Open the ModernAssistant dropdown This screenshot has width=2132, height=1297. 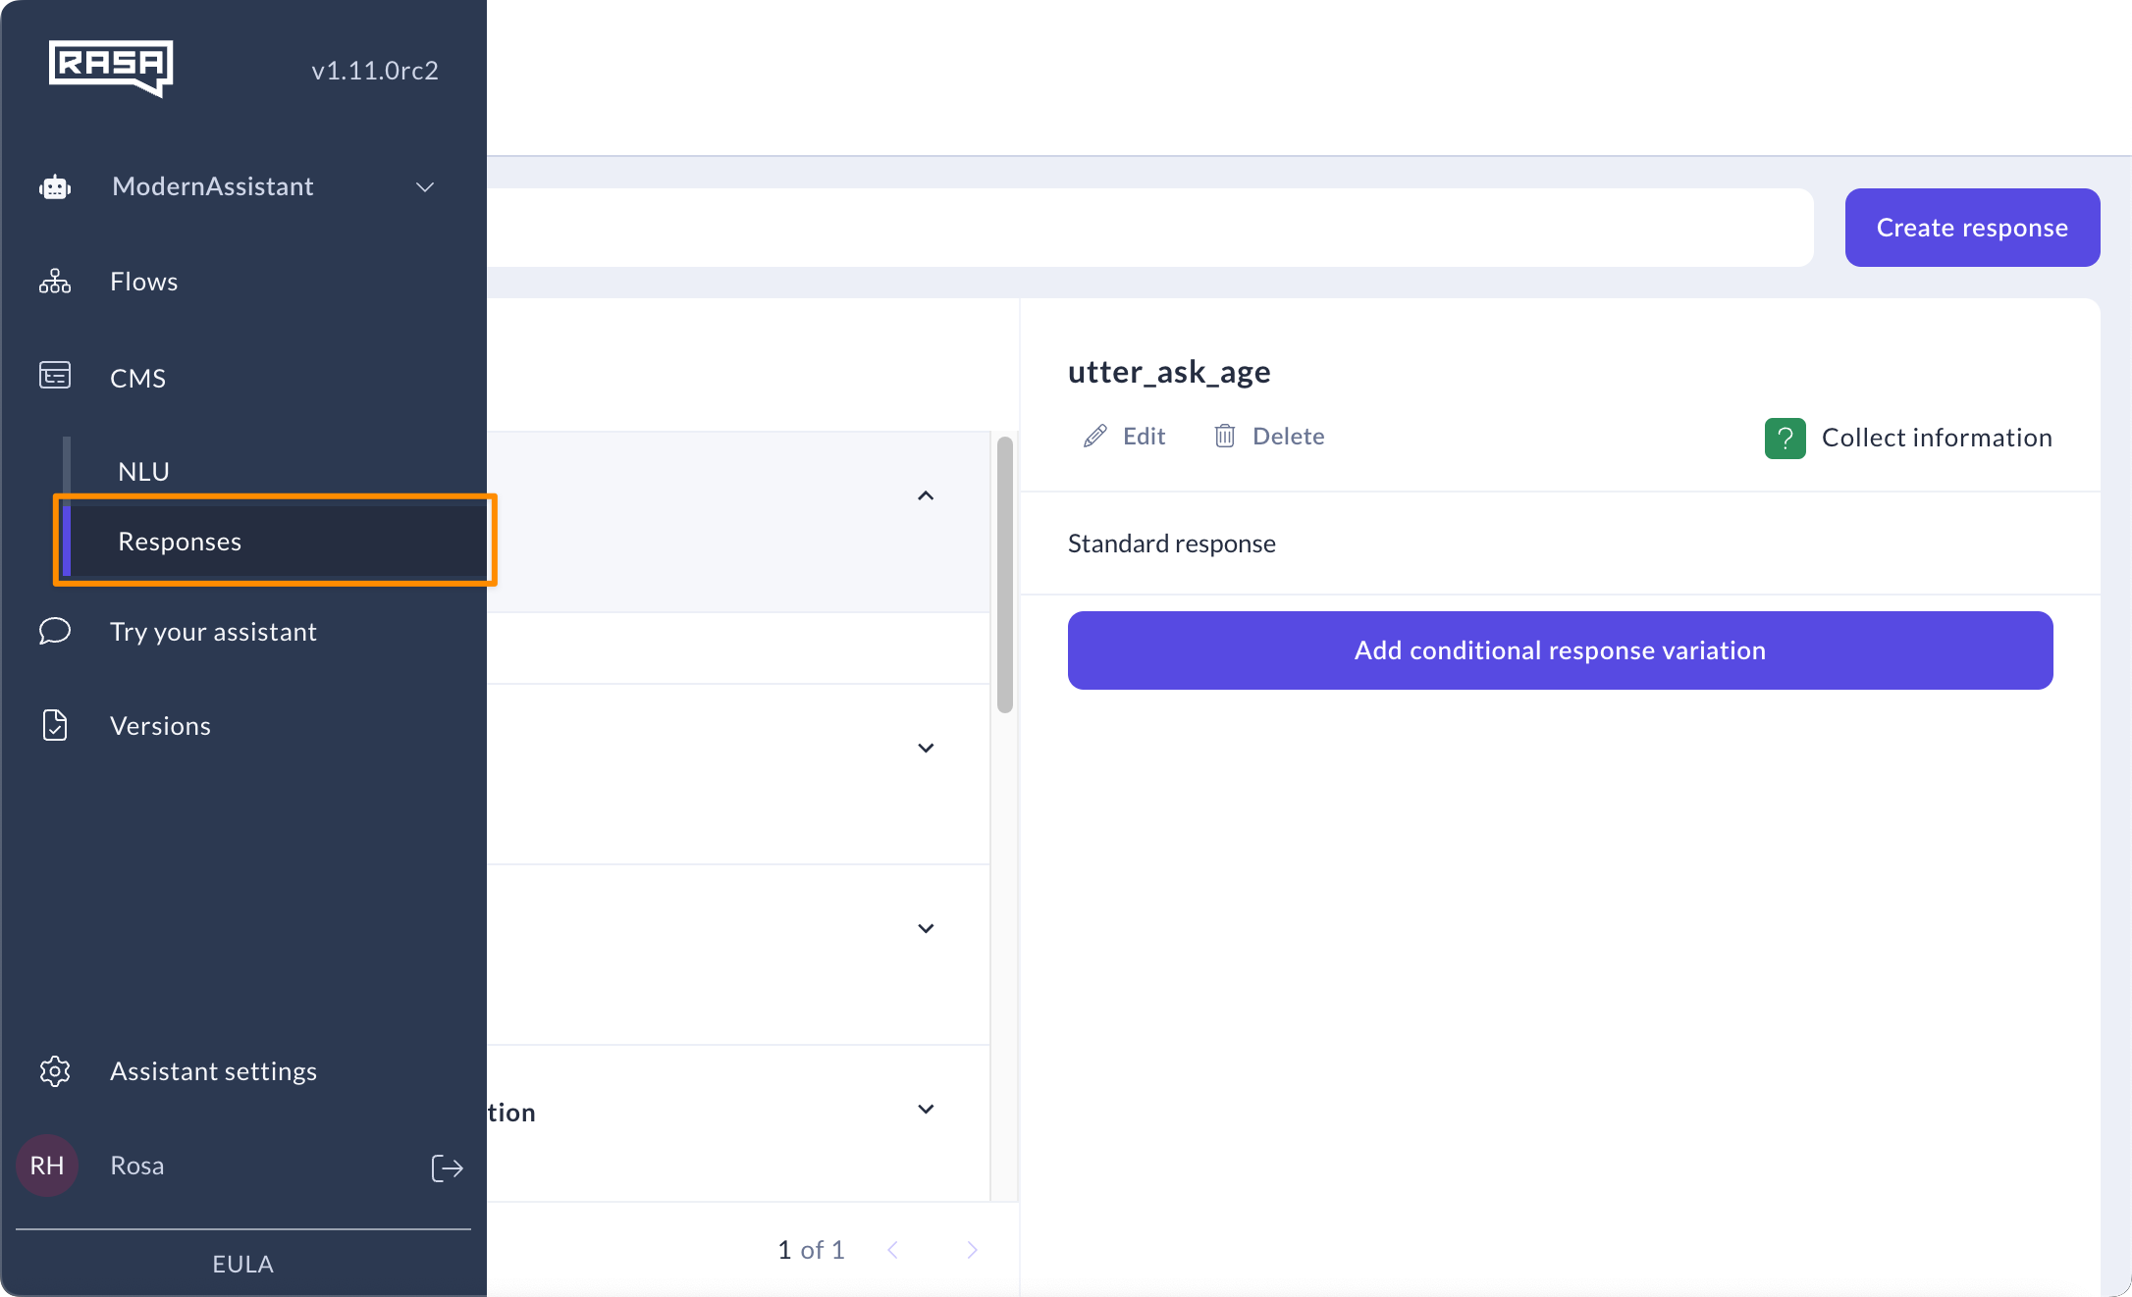(424, 186)
